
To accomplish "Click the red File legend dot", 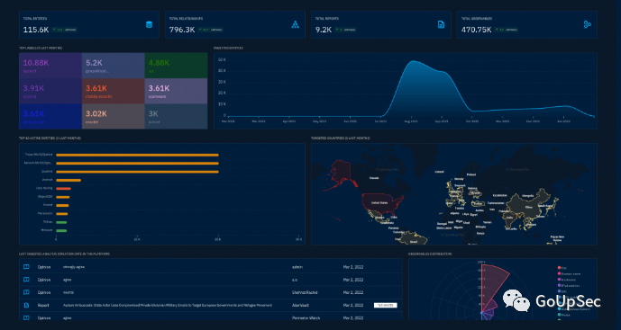I will pos(559,268).
